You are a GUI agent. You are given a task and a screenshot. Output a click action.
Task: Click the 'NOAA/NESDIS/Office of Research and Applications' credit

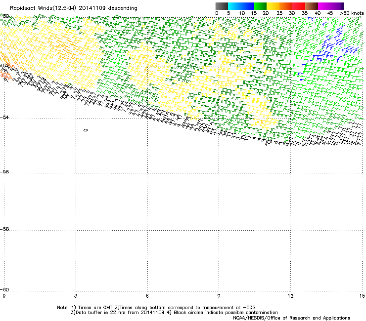click(291, 318)
